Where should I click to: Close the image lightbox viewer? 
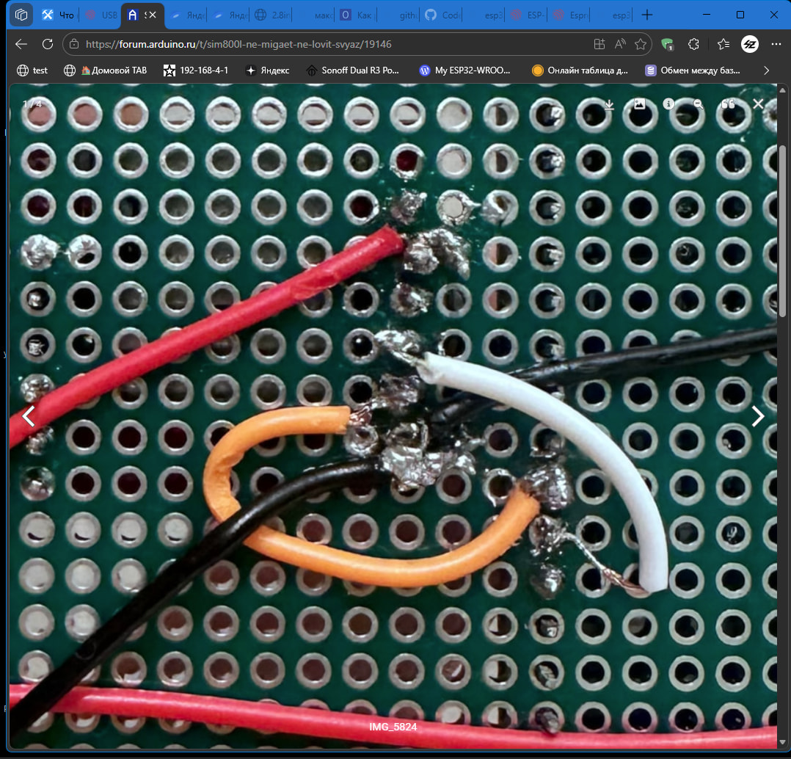pos(758,104)
